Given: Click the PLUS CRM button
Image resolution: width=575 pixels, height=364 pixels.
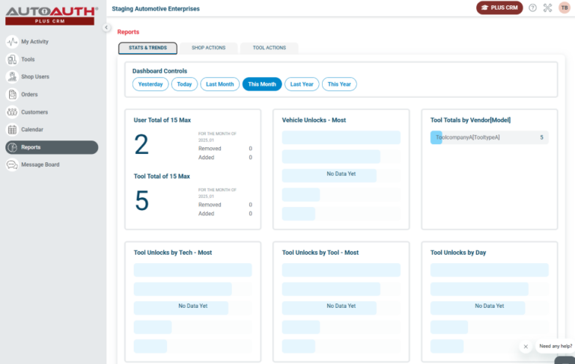Looking at the screenshot, I should coord(499,7).
